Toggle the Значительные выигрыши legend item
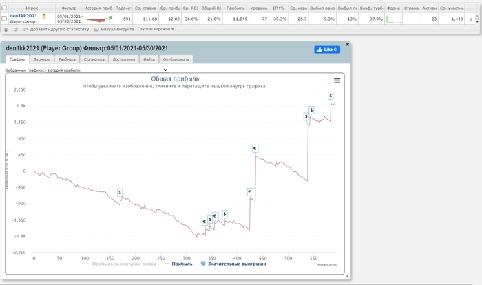This screenshot has width=482, height=285. pos(233,264)
